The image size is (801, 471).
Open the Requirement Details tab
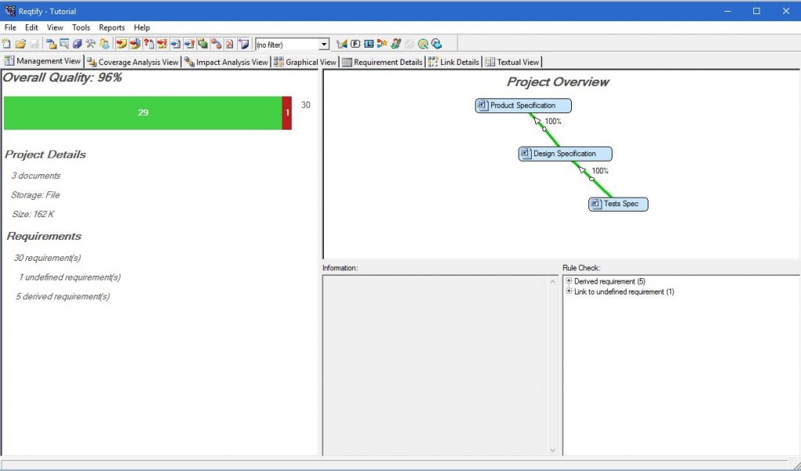click(383, 62)
